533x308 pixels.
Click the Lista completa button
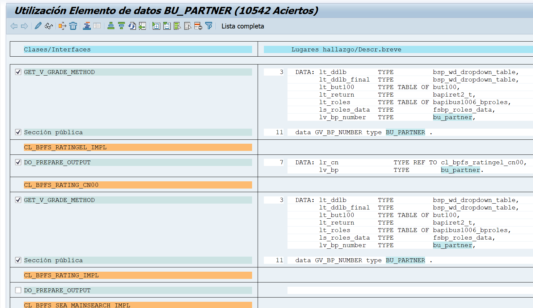click(243, 26)
